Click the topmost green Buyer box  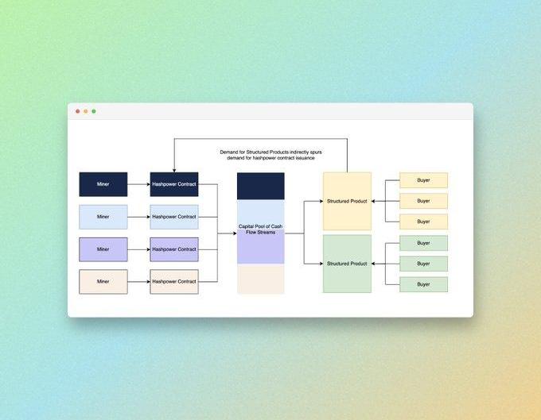tap(424, 243)
